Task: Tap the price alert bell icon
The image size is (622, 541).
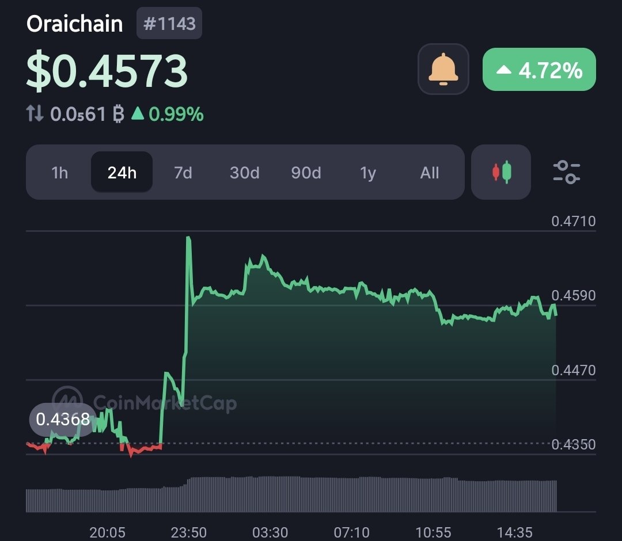Action: [443, 69]
